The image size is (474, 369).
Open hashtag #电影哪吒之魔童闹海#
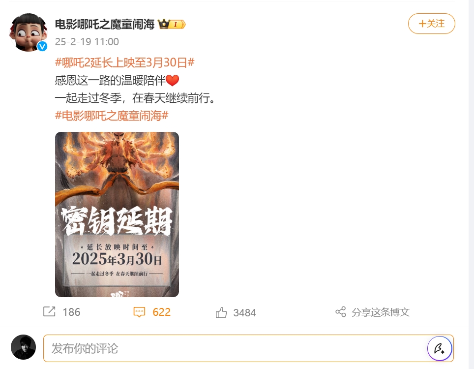[x=112, y=116]
